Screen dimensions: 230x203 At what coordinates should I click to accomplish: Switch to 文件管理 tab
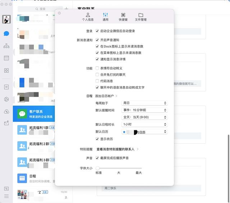pos(141,17)
